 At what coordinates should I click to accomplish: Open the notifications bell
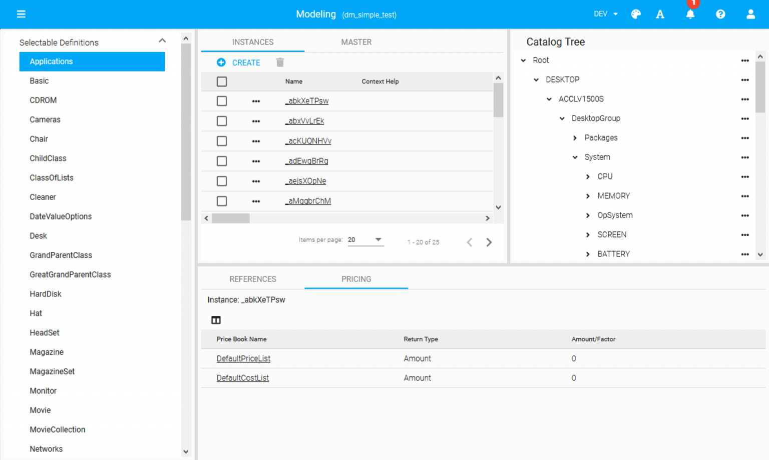pos(690,14)
